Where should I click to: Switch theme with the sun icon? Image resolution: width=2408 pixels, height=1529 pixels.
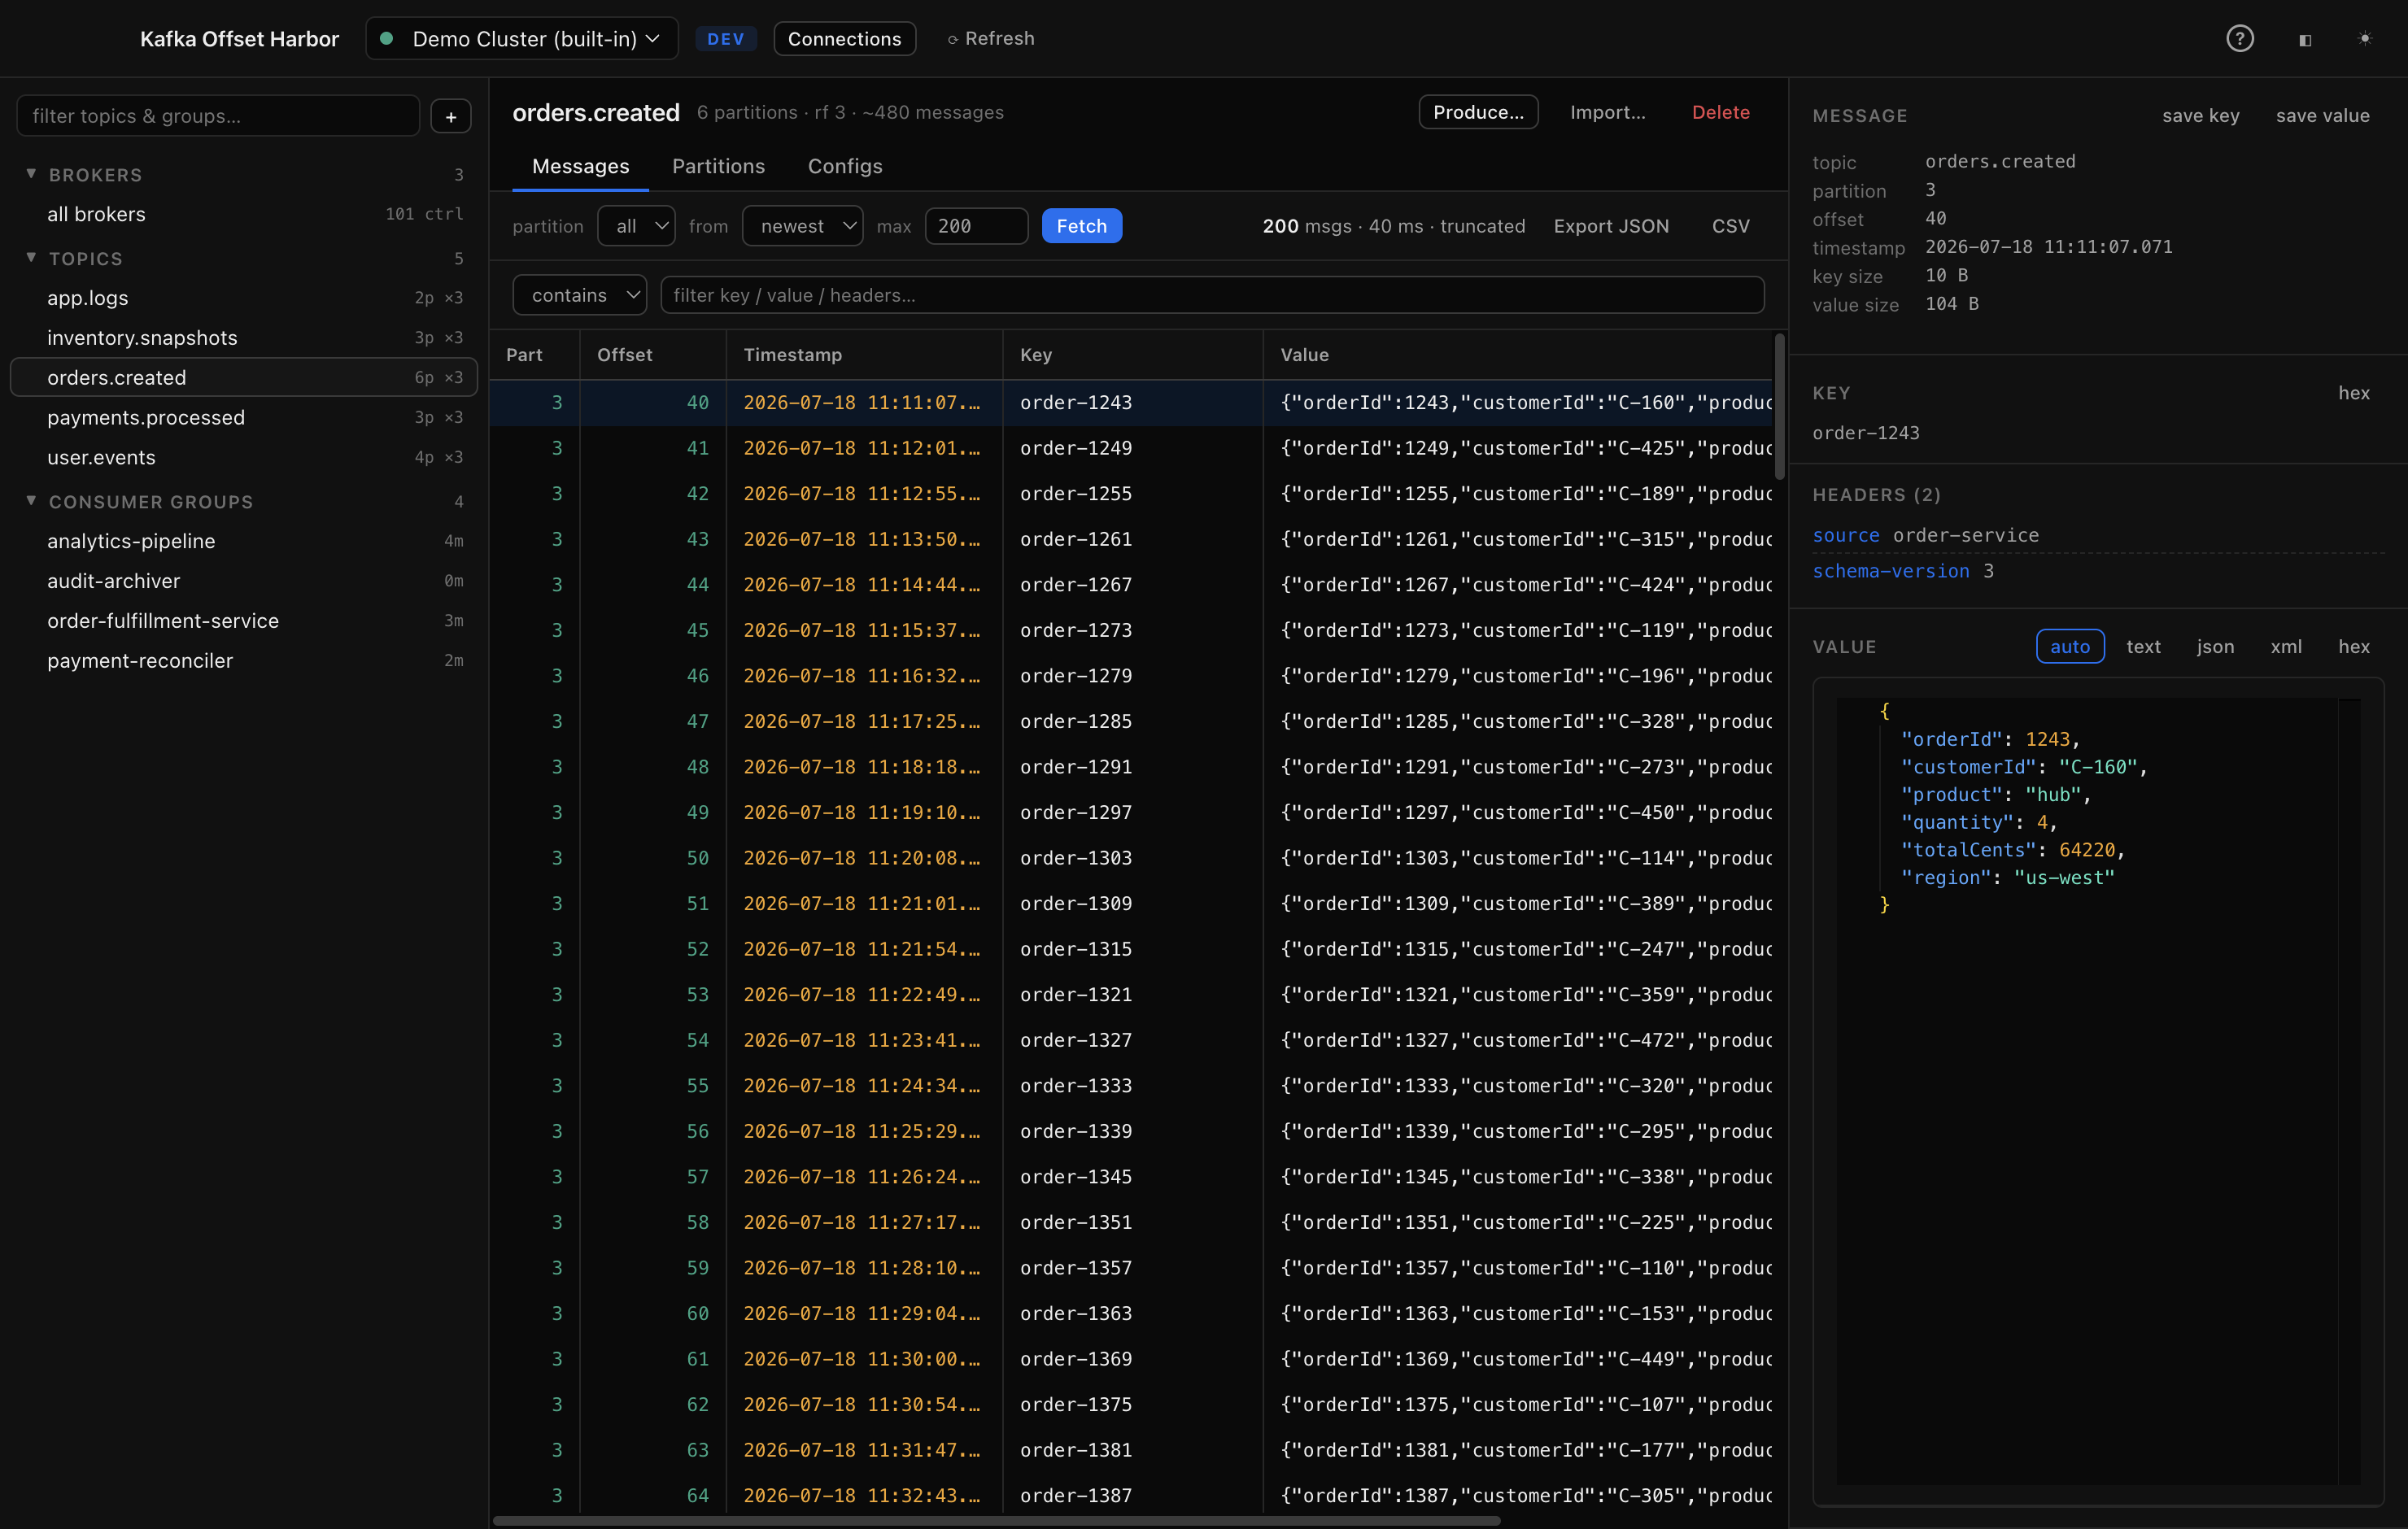pos(2364,39)
